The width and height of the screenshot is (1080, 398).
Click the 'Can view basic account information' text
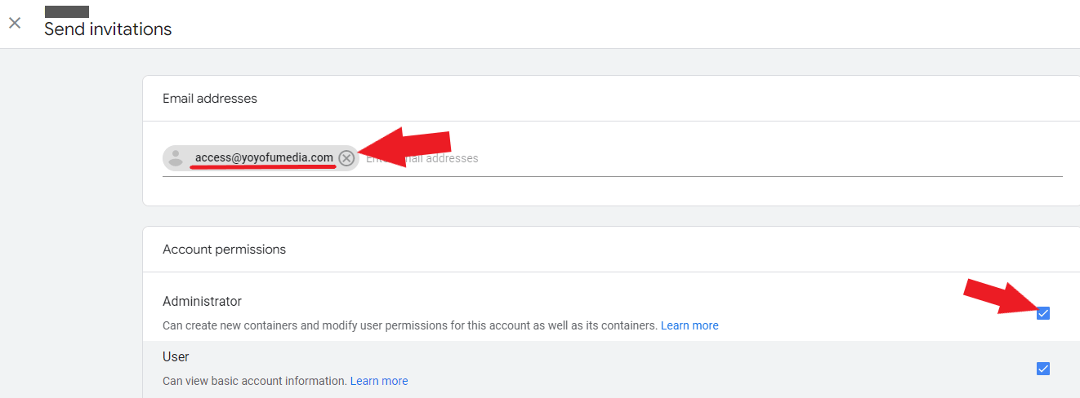253,381
